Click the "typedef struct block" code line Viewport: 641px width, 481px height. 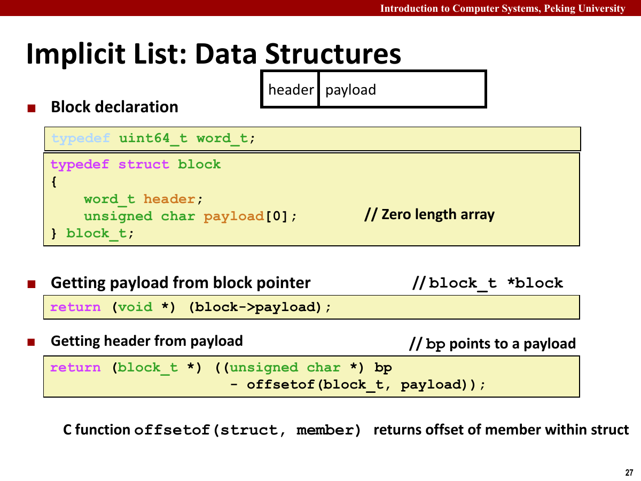coord(136,164)
